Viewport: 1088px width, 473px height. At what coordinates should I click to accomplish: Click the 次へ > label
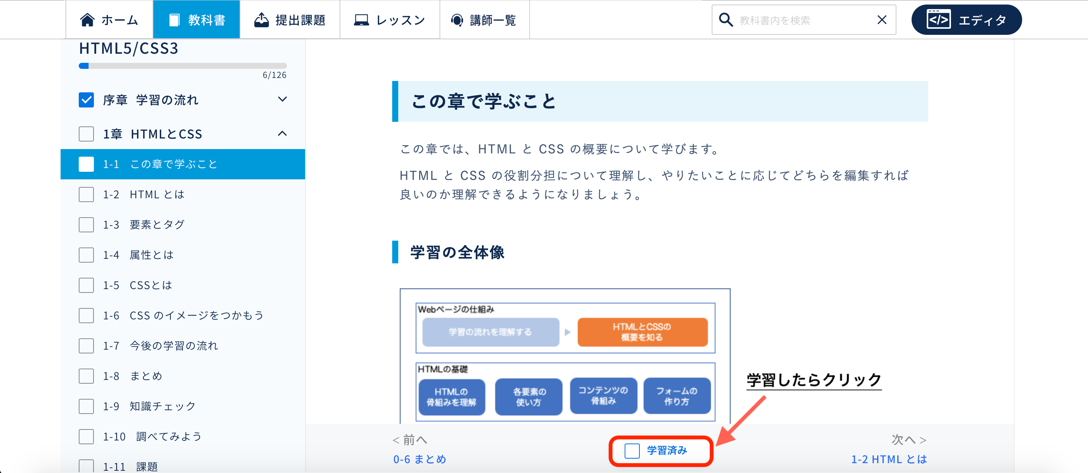tap(909, 440)
